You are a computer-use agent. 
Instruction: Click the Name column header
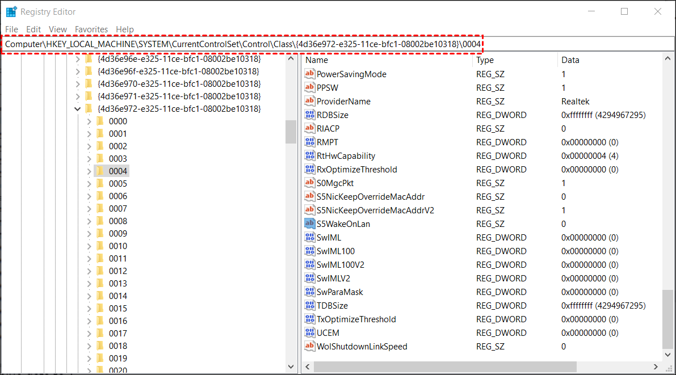(x=316, y=60)
